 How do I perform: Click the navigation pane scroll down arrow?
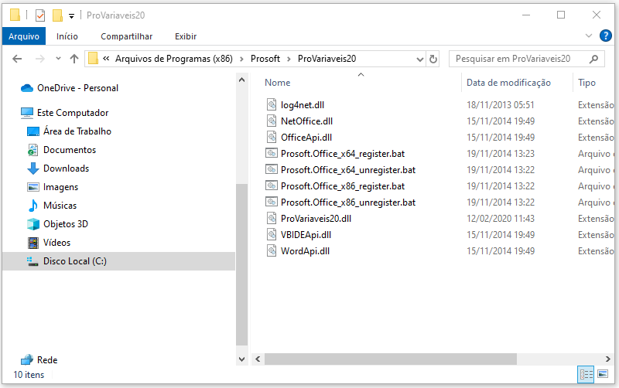coord(242,359)
